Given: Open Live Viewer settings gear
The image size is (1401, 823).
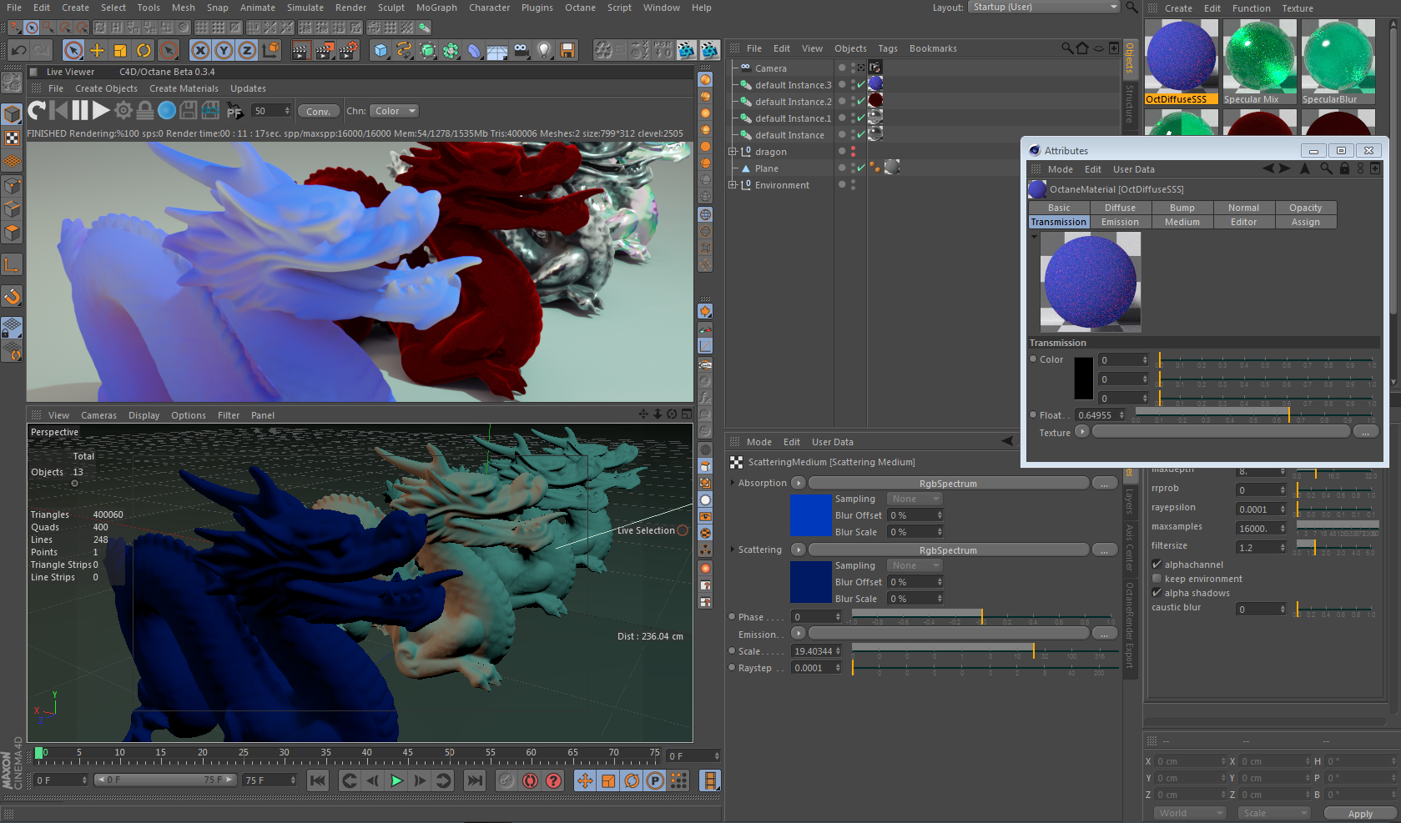Looking at the screenshot, I should (x=123, y=110).
